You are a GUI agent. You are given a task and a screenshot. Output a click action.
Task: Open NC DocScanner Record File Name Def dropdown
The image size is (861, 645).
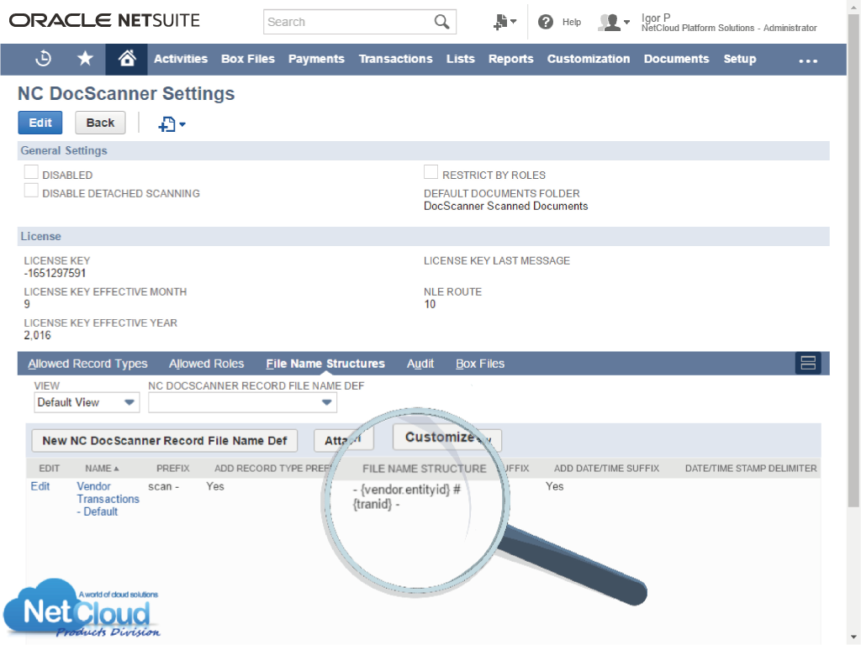pyautogui.click(x=242, y=402)
